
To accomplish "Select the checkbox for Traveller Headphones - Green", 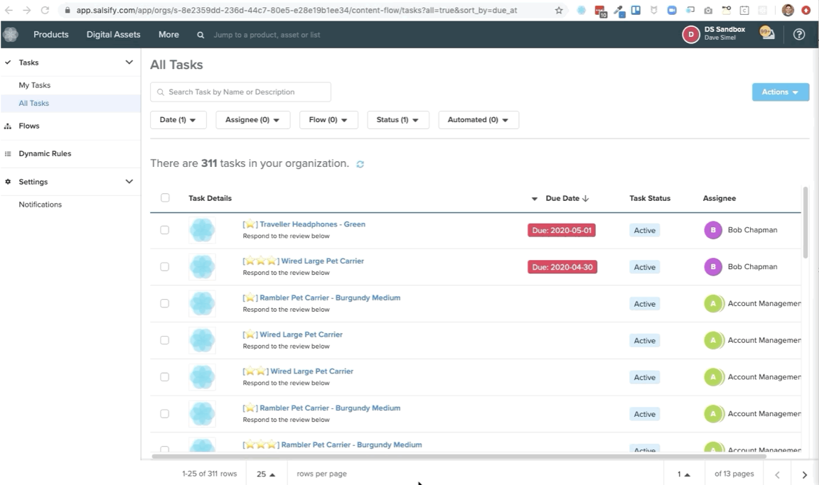I will [x=165, y=229].
